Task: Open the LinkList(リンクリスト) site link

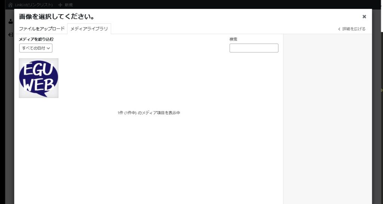Action: pyautogui.click(x=34, y=5)
